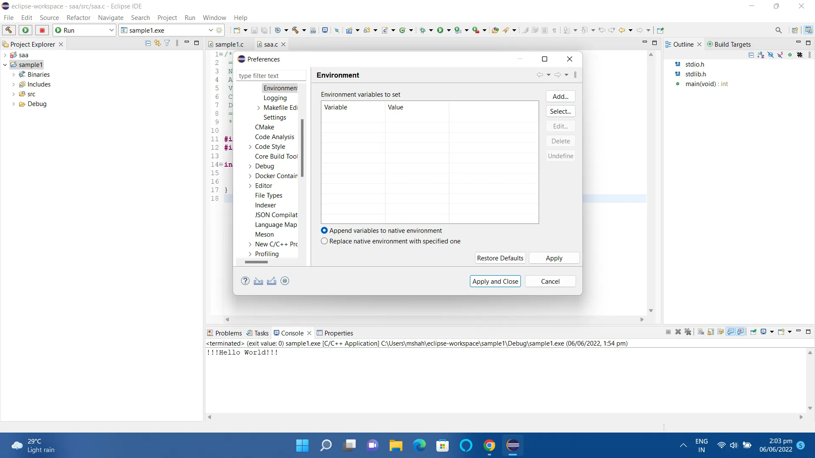
Task: Select Append variables to native environment
Action: click(325, 231)
